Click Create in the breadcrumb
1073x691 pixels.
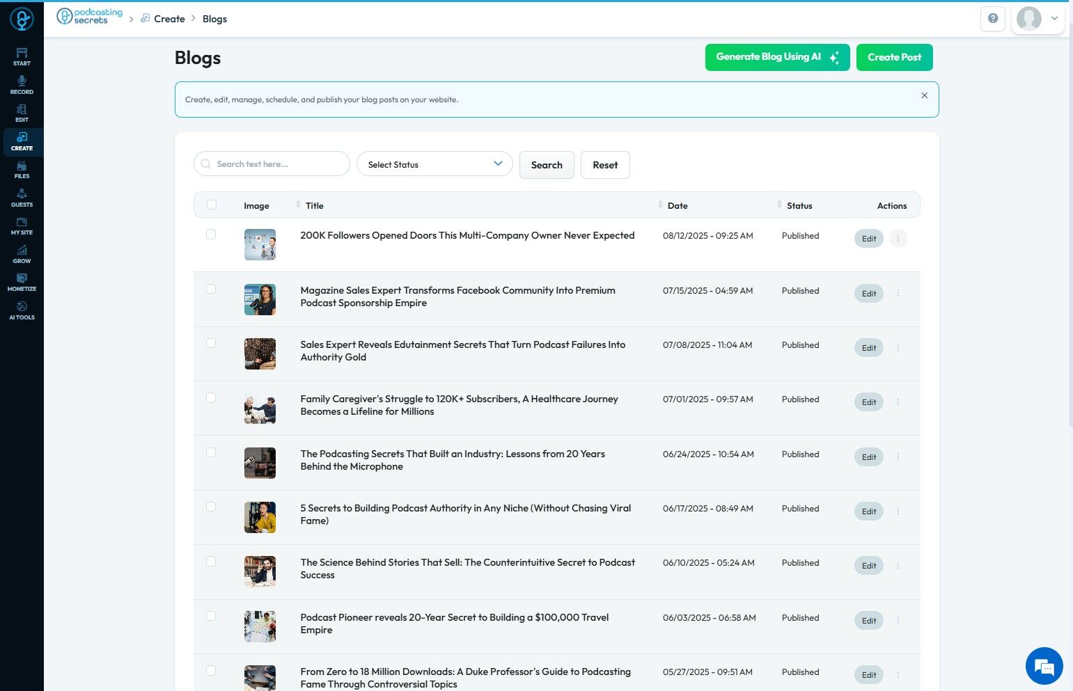[x=169, y=19]
